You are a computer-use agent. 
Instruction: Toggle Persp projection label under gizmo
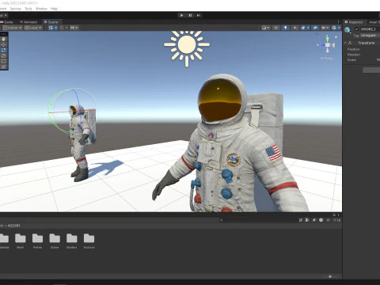click(x=327, y=59)
